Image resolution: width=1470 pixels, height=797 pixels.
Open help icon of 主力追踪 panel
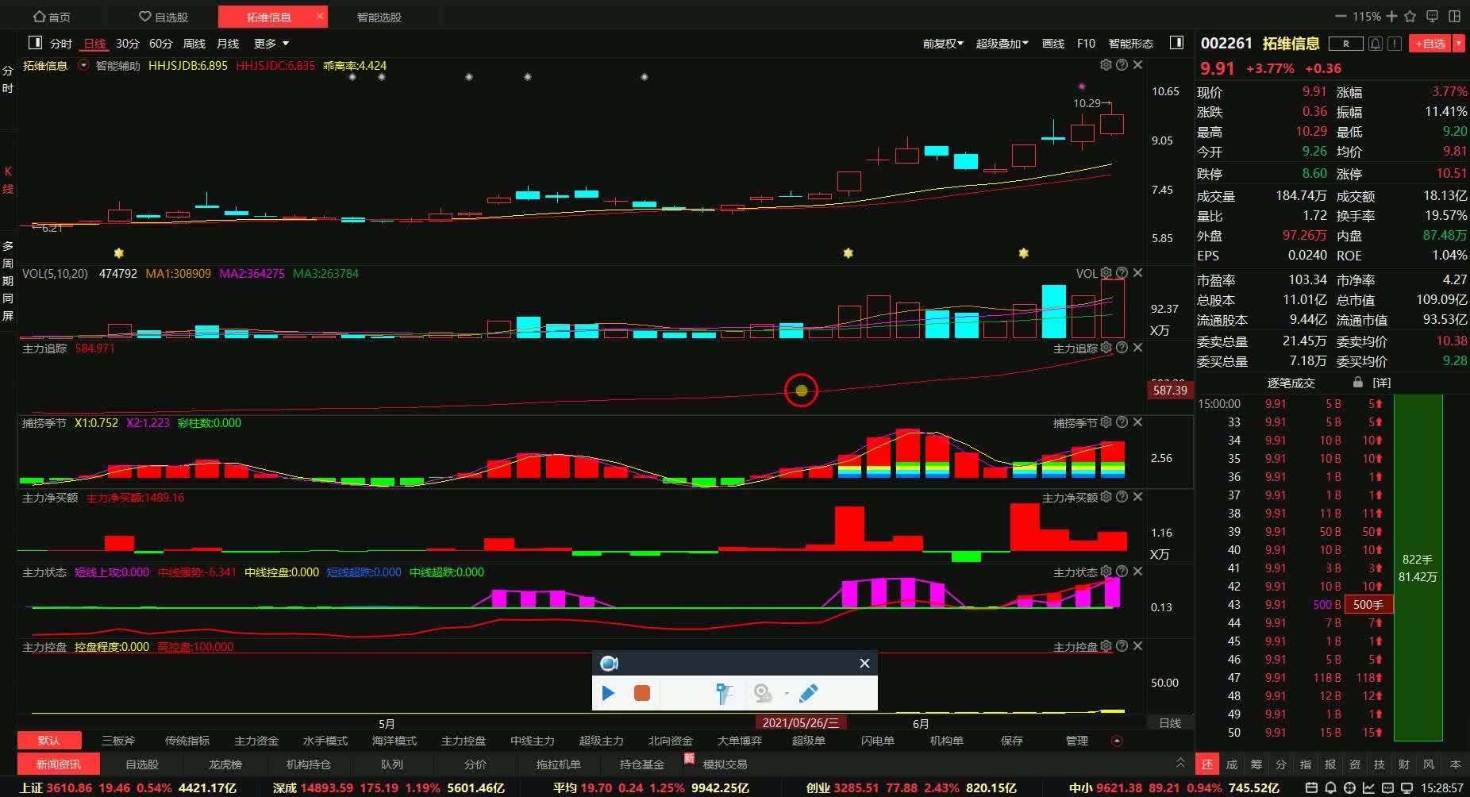point(1122,348)
